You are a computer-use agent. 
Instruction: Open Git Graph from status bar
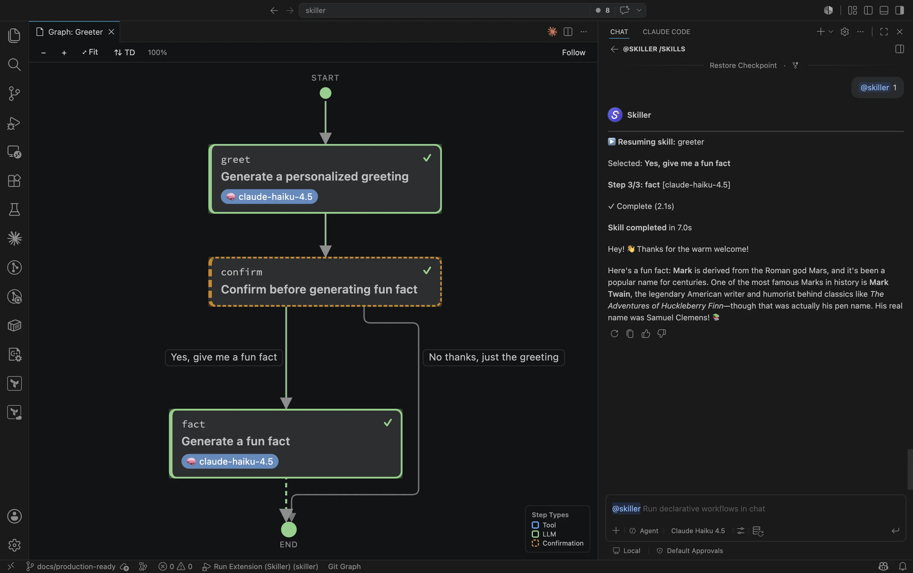click(344, 567)
